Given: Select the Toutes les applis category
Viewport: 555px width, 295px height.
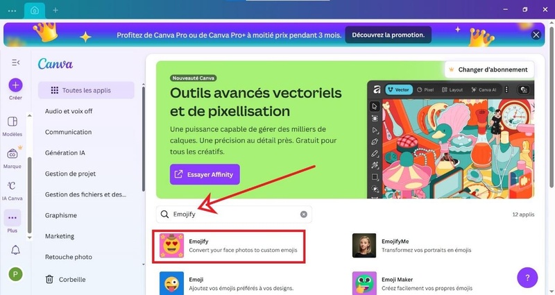Looking at the screenshot, I should (x=86, y=90).
